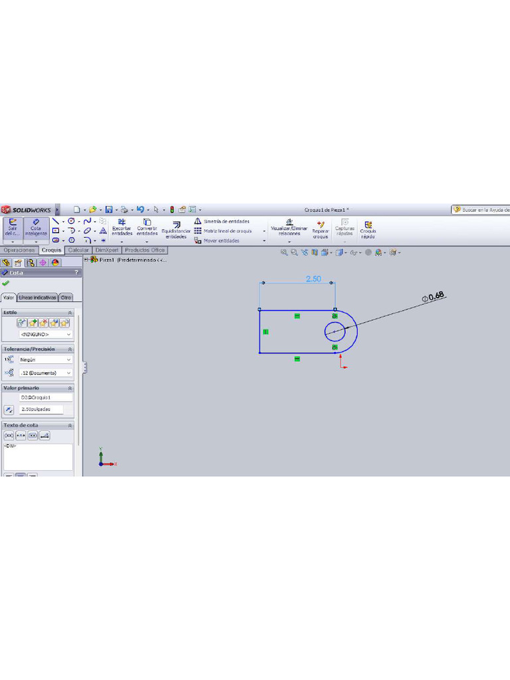Select the Equidistanciar entidades tool
Viewport: 510px width, 680px height.
click(176, 229)
